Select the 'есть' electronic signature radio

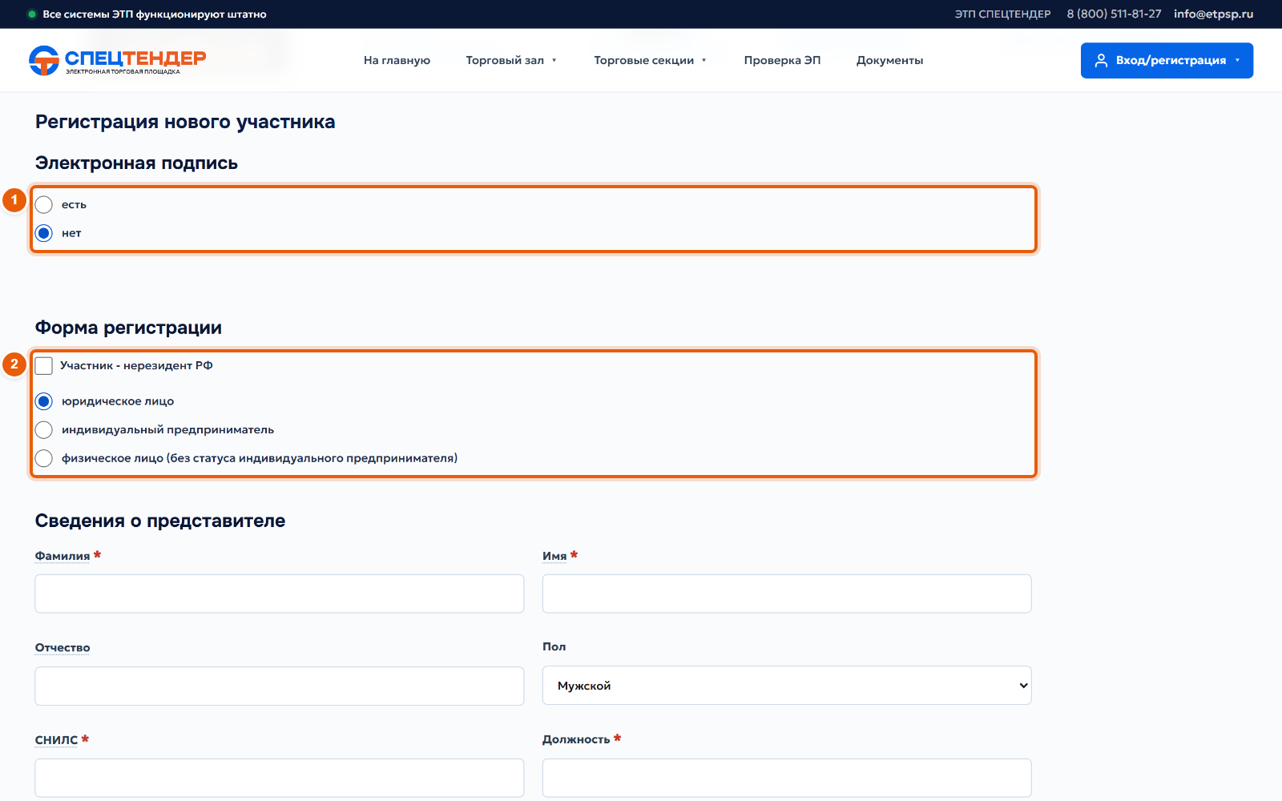44,205
